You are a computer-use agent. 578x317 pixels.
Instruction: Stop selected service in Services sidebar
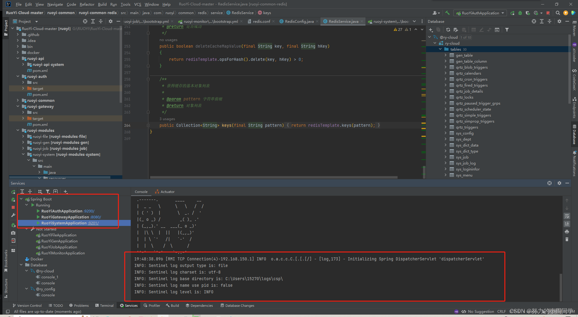coord(13,207)
